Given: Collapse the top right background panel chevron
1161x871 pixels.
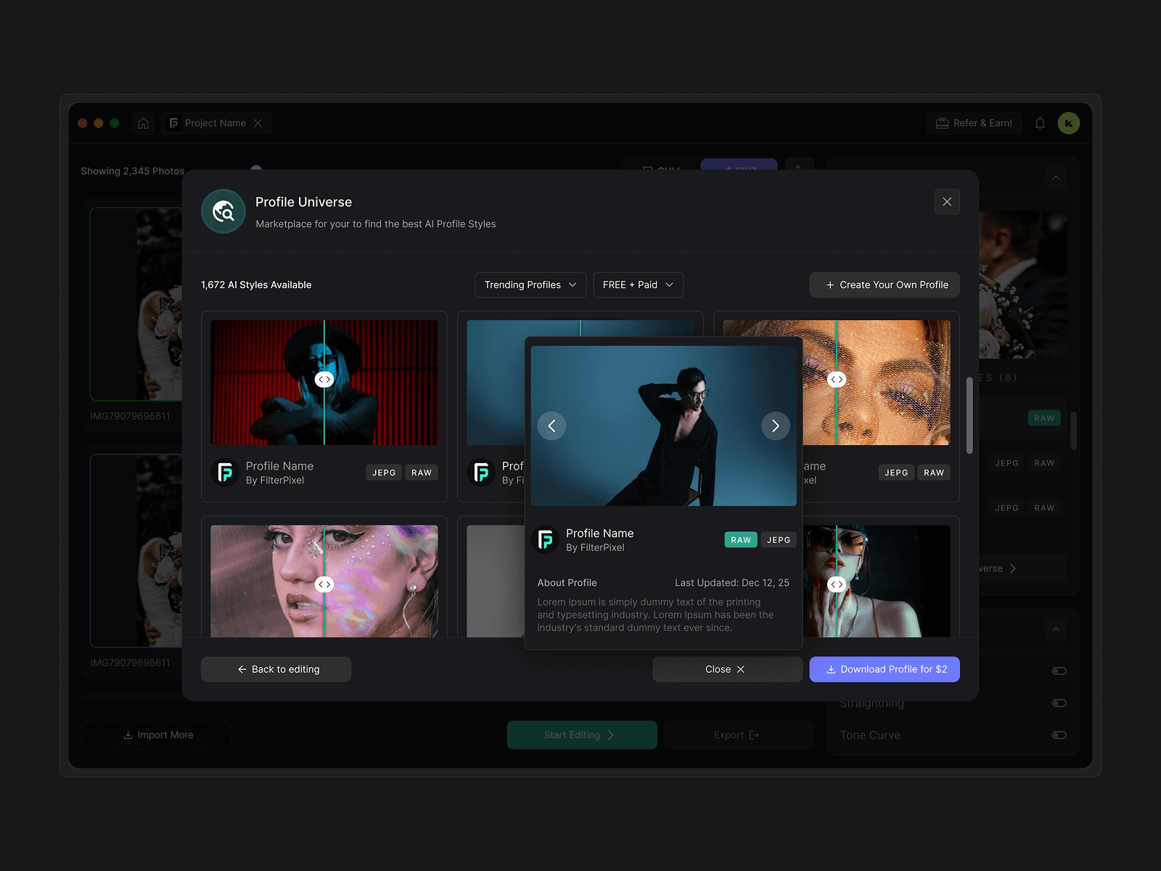Looking at the screenshot, I should pos(1056,178).
